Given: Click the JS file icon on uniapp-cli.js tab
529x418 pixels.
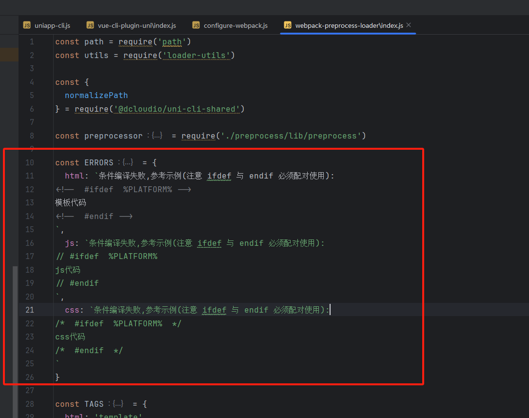Looking at the screenshot, I should click(x=27, y=25).
